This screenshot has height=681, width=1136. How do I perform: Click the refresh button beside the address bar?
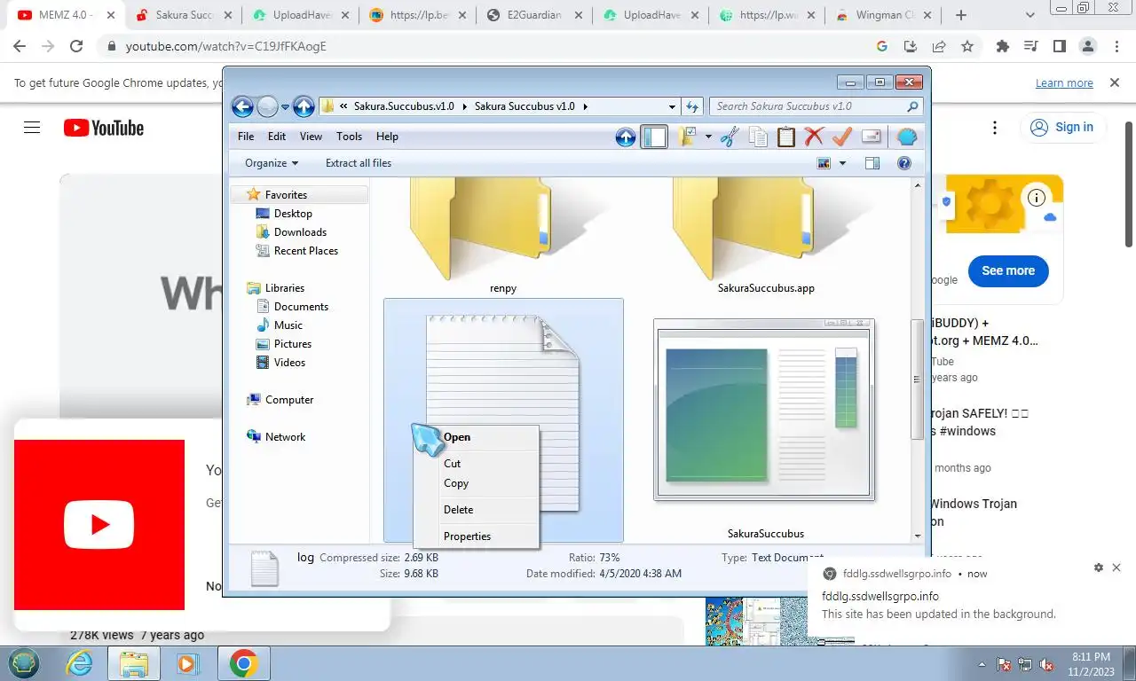tap(693, 106)
